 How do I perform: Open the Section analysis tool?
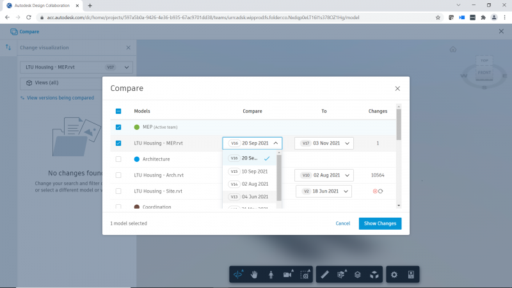point(342,275)
